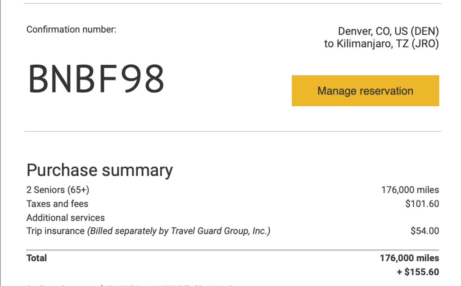Image resolution: width=461 pixels, height=286 pixels.
Task: Click the $54.00 insurance amount
Action: click(425, 231)
